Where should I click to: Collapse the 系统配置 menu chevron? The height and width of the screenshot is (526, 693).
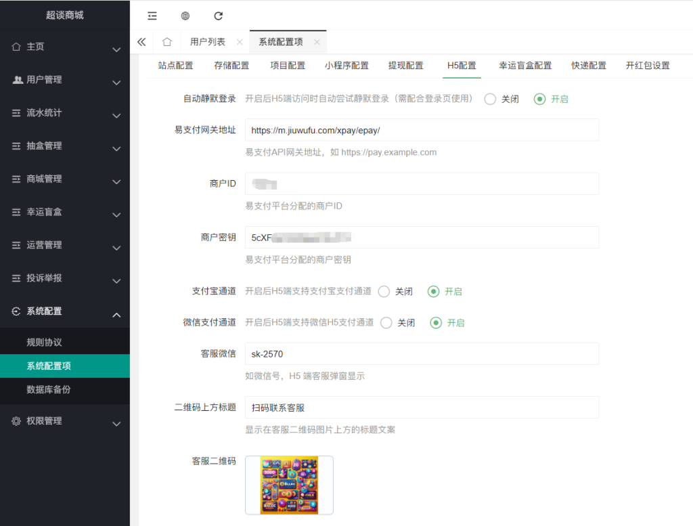(x=116, y=315)
